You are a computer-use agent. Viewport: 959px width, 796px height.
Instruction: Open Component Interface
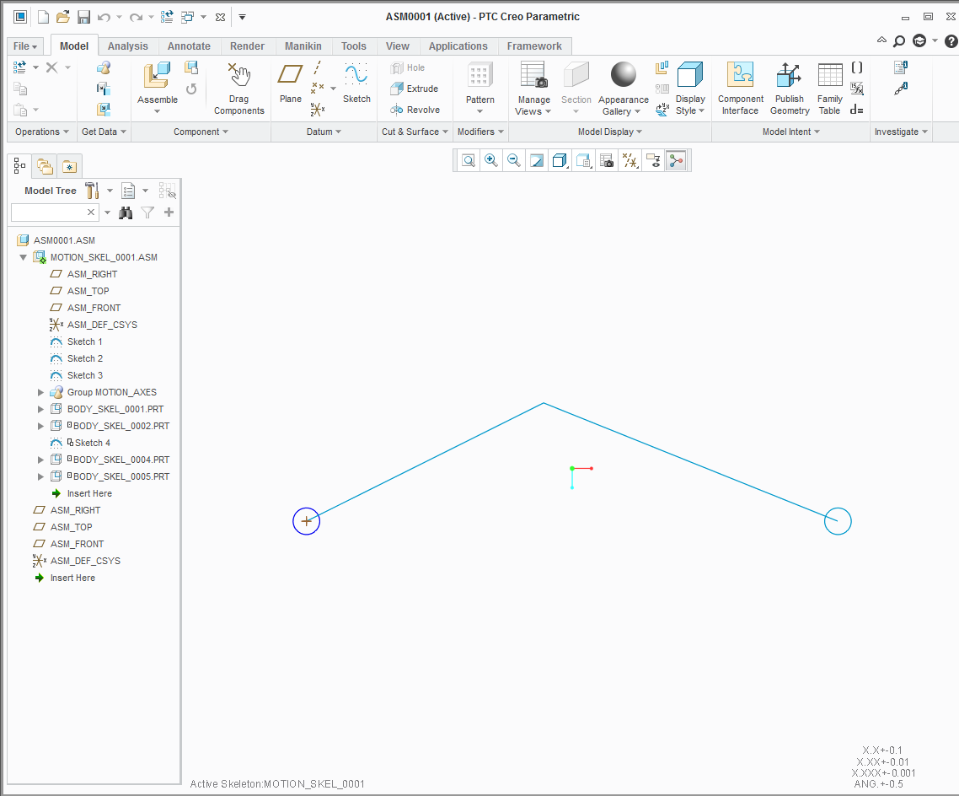pos(740,89)
